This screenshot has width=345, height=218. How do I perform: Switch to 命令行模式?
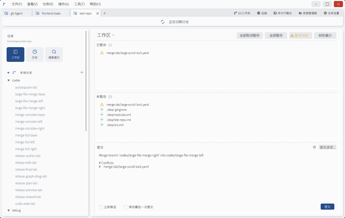283,13
